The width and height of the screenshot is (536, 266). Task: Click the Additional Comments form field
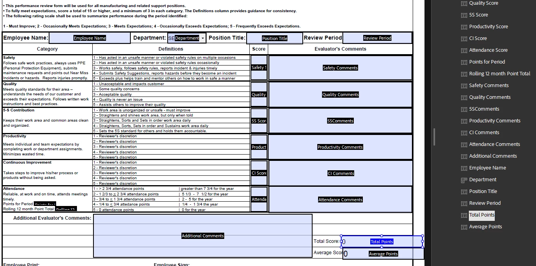tap(203, 236)
